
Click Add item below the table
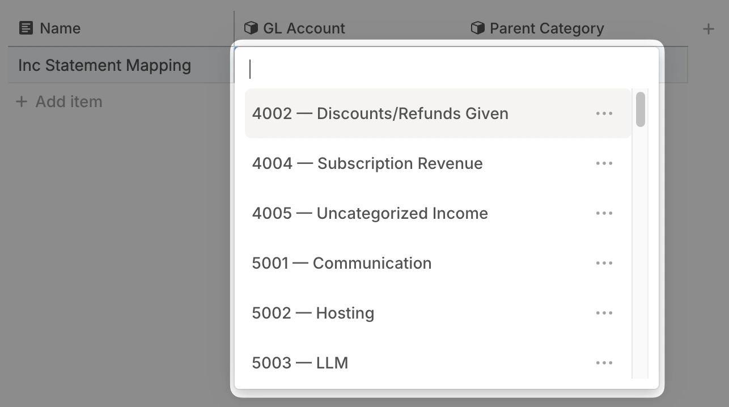point(60,102)
